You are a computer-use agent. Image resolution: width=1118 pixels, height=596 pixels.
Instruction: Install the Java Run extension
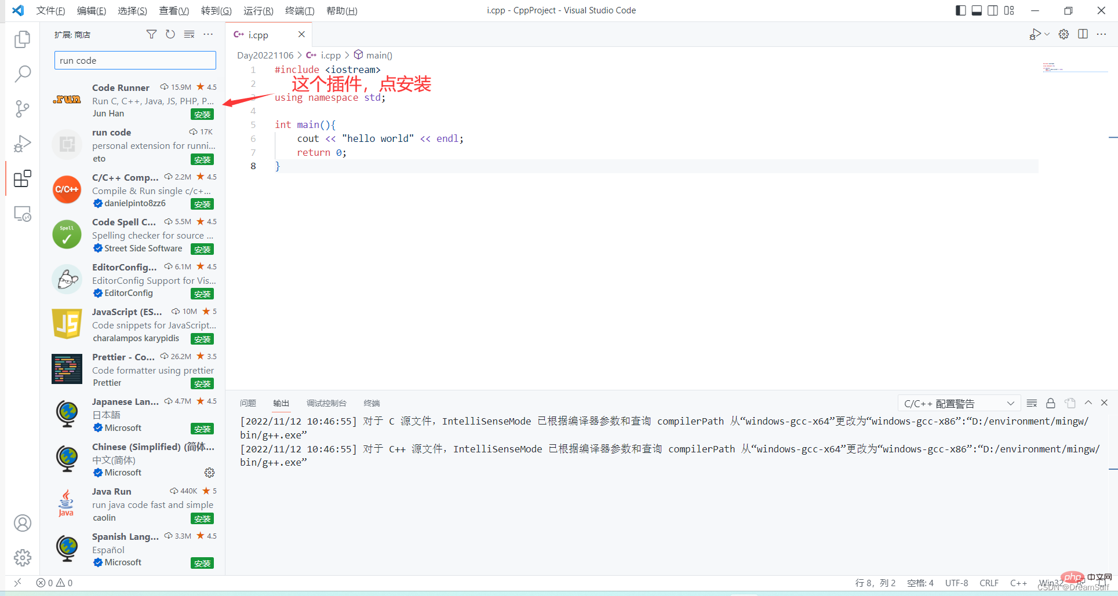202,519
